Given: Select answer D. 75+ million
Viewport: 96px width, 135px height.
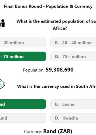Looking at the screenshot, I should (73, 57).
